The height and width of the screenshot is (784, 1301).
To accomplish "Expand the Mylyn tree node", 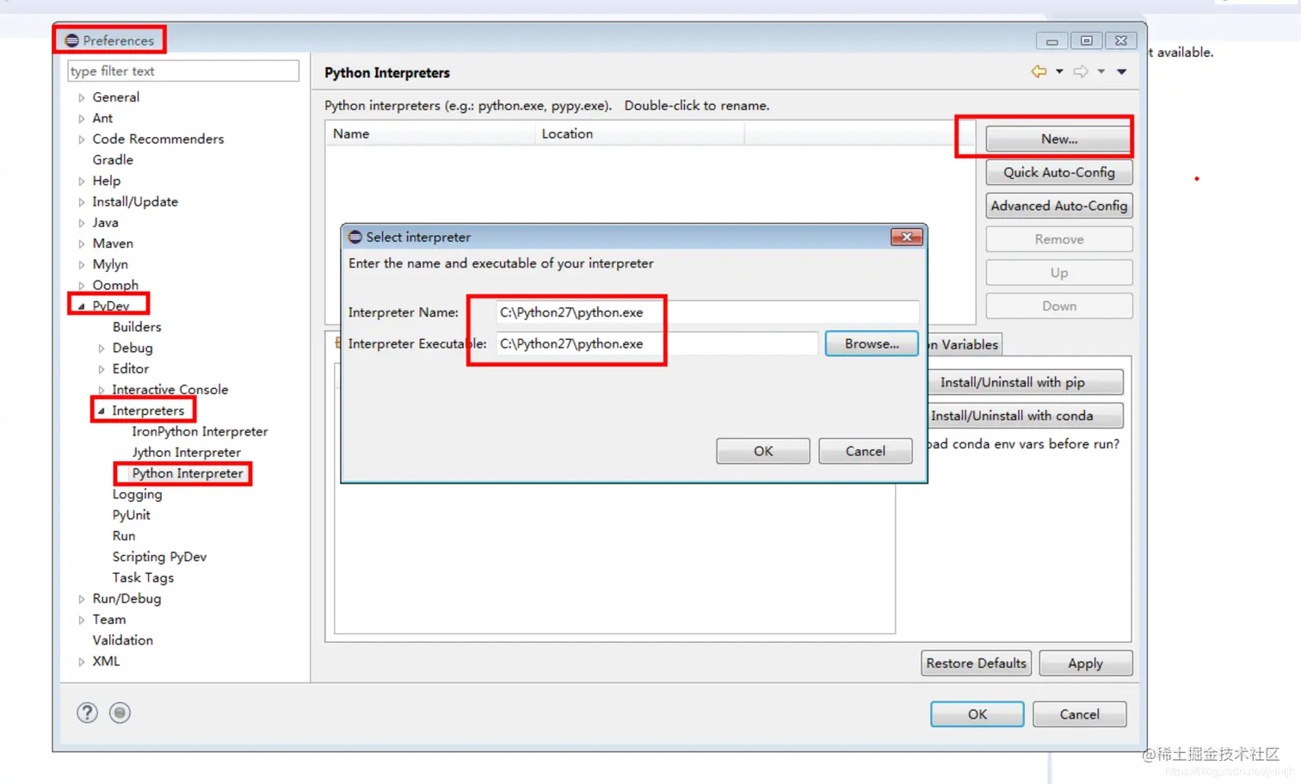I will (82, 265).
